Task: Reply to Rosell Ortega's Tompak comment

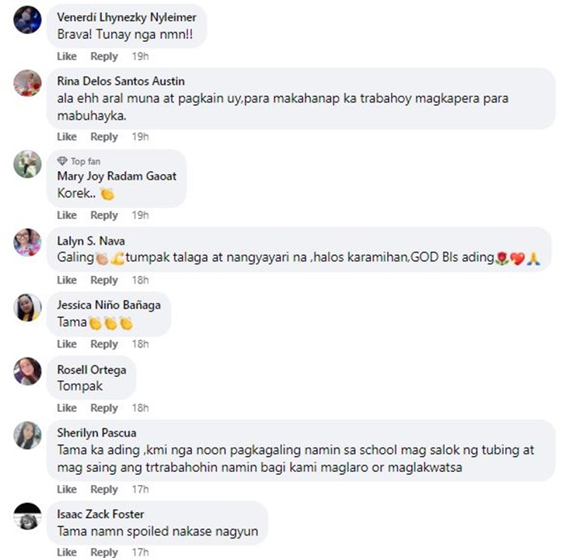Action: point(104,408)
